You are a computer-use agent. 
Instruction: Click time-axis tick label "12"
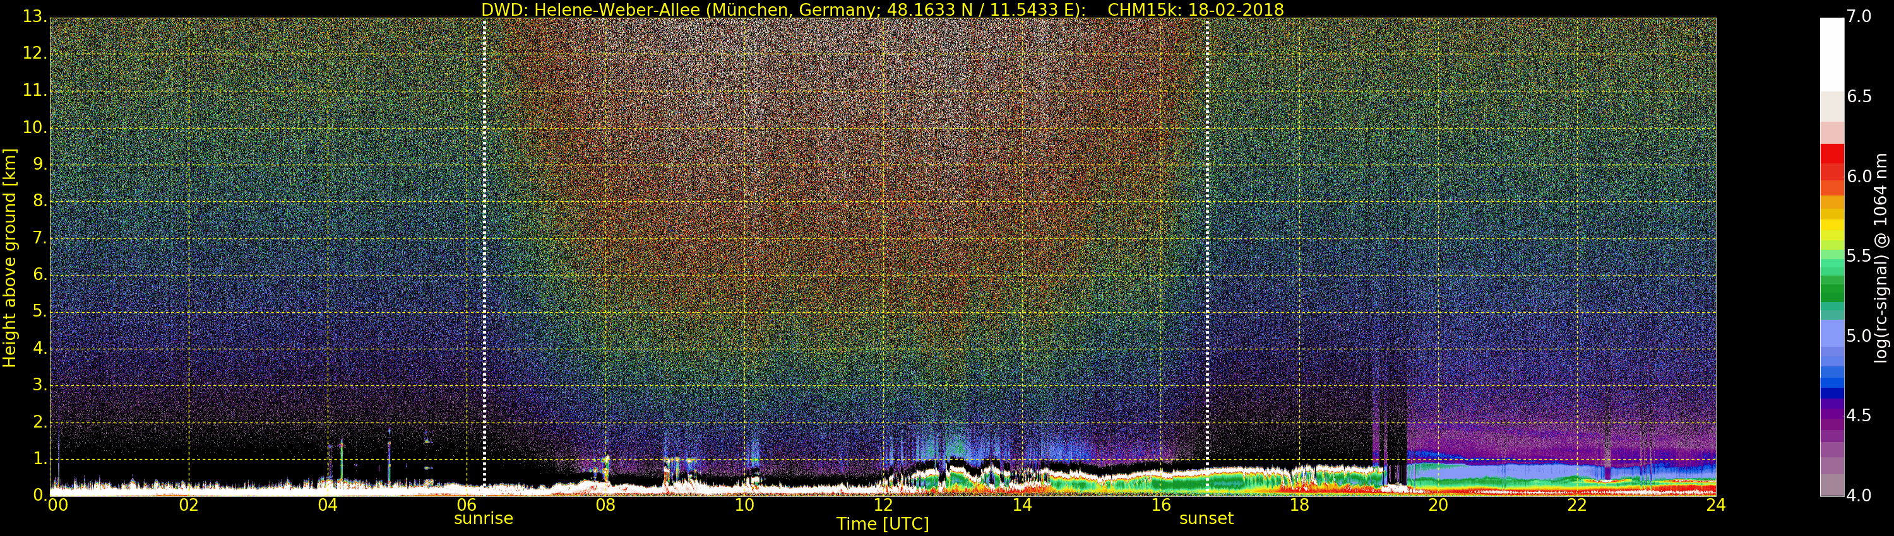click(x=883, y=505)
